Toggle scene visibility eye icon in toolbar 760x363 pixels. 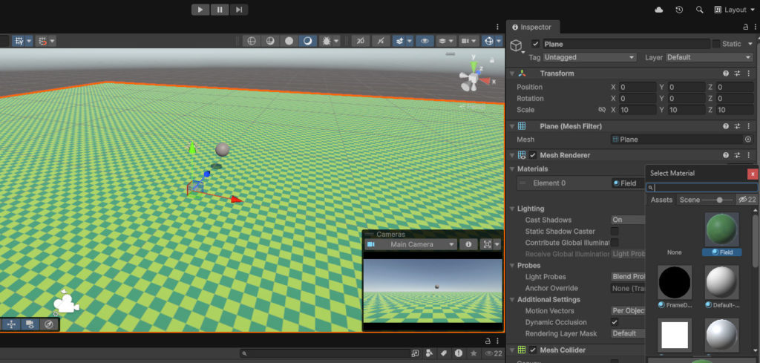pos(425,41)
